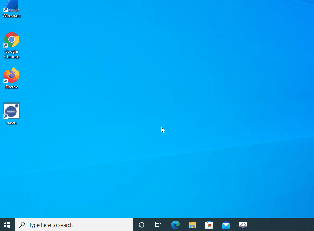Select the Wireshark desktop shortcut icon
This screenshot has height=231, width=314.
[x=12, y=6]
